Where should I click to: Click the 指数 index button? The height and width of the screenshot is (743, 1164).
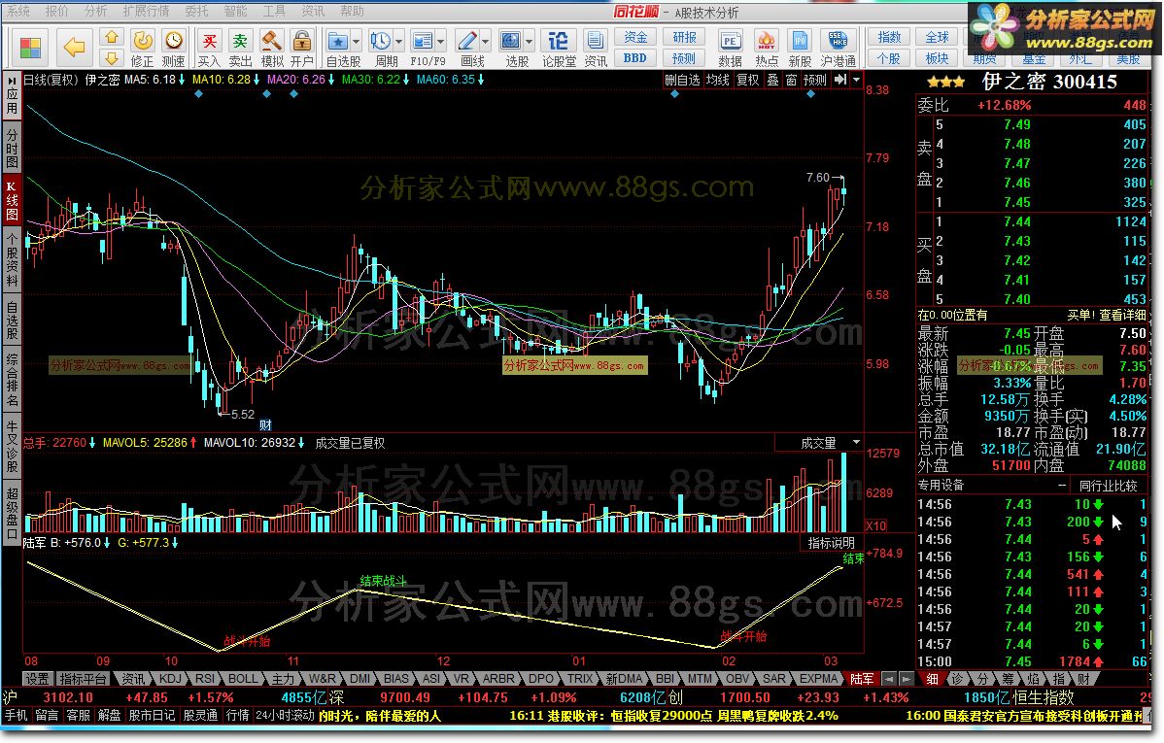click(889, 37)
